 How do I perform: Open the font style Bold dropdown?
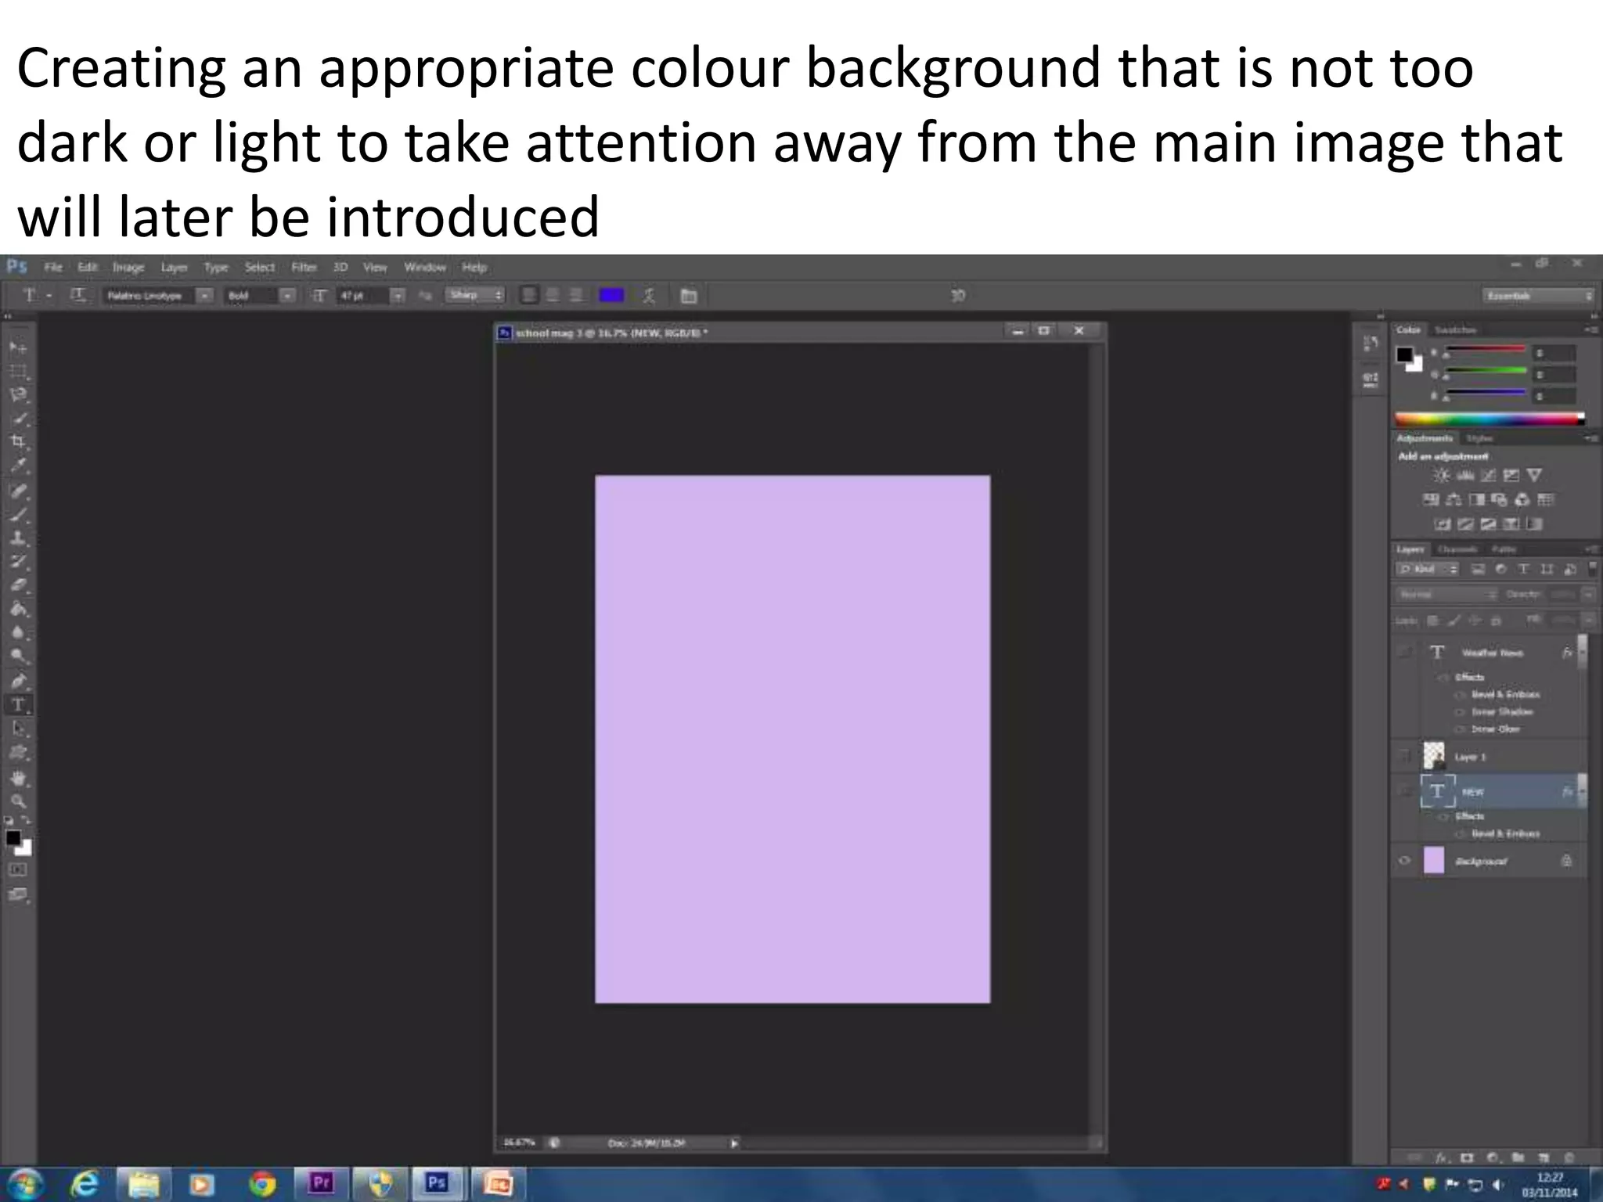coord(287,296)
